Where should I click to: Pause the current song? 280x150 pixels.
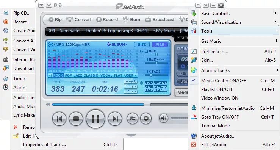pyautogui.click(x=95, y=119)
